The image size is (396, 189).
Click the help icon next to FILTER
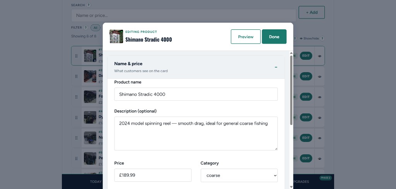[86, 28]
